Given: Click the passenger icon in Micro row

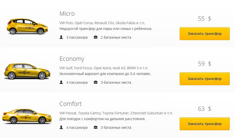Looking at the screenshot, I should click(x=61, y=37).
